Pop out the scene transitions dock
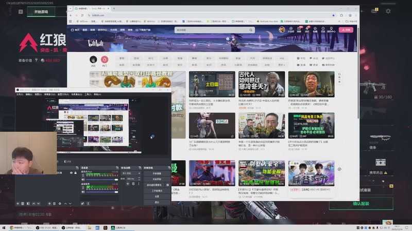412x231 pixels. tap(140, 168)
